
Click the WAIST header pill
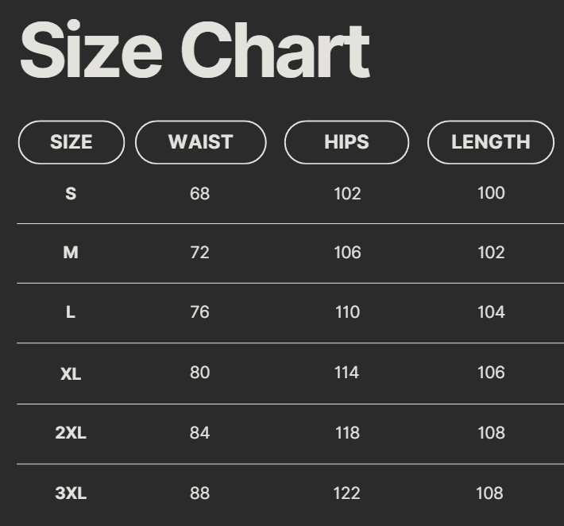click(x=200, y=142)
